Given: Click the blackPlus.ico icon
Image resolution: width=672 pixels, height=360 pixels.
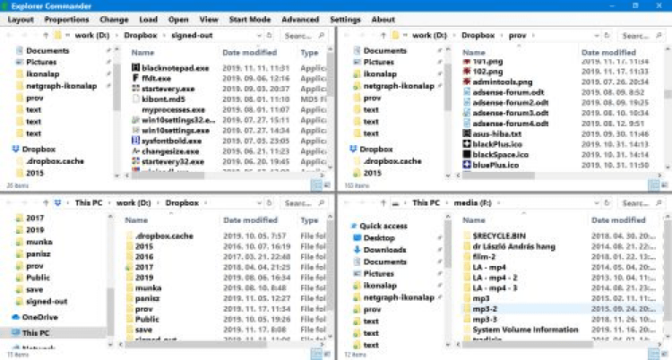Looking at the screenshot, I should pyautogui.click(x=467, y=144).
